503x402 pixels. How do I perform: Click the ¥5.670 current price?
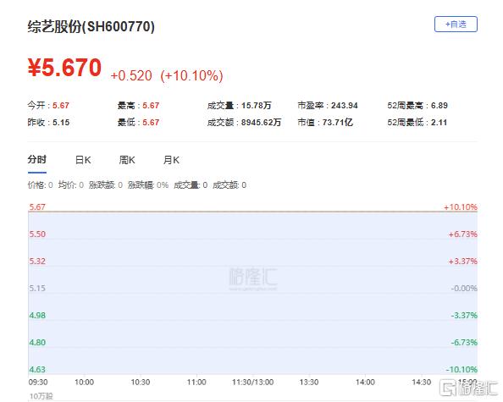65,68
